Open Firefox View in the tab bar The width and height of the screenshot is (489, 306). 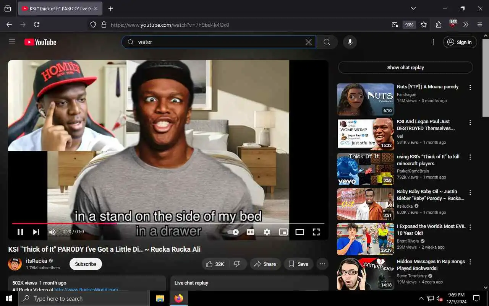point(8,8)
